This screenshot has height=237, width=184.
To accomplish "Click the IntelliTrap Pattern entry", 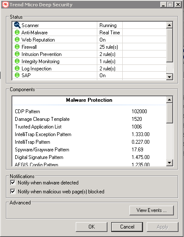I will click(x=33, y=142).
